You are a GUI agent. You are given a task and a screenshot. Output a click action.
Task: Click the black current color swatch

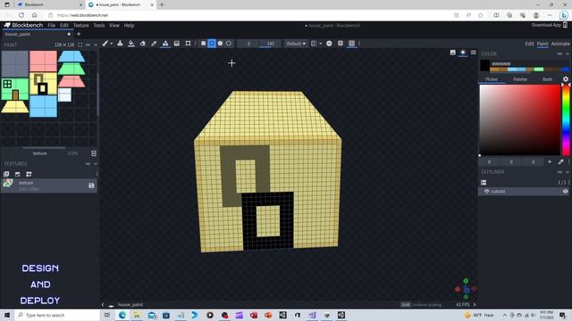(x=484, y=65)
